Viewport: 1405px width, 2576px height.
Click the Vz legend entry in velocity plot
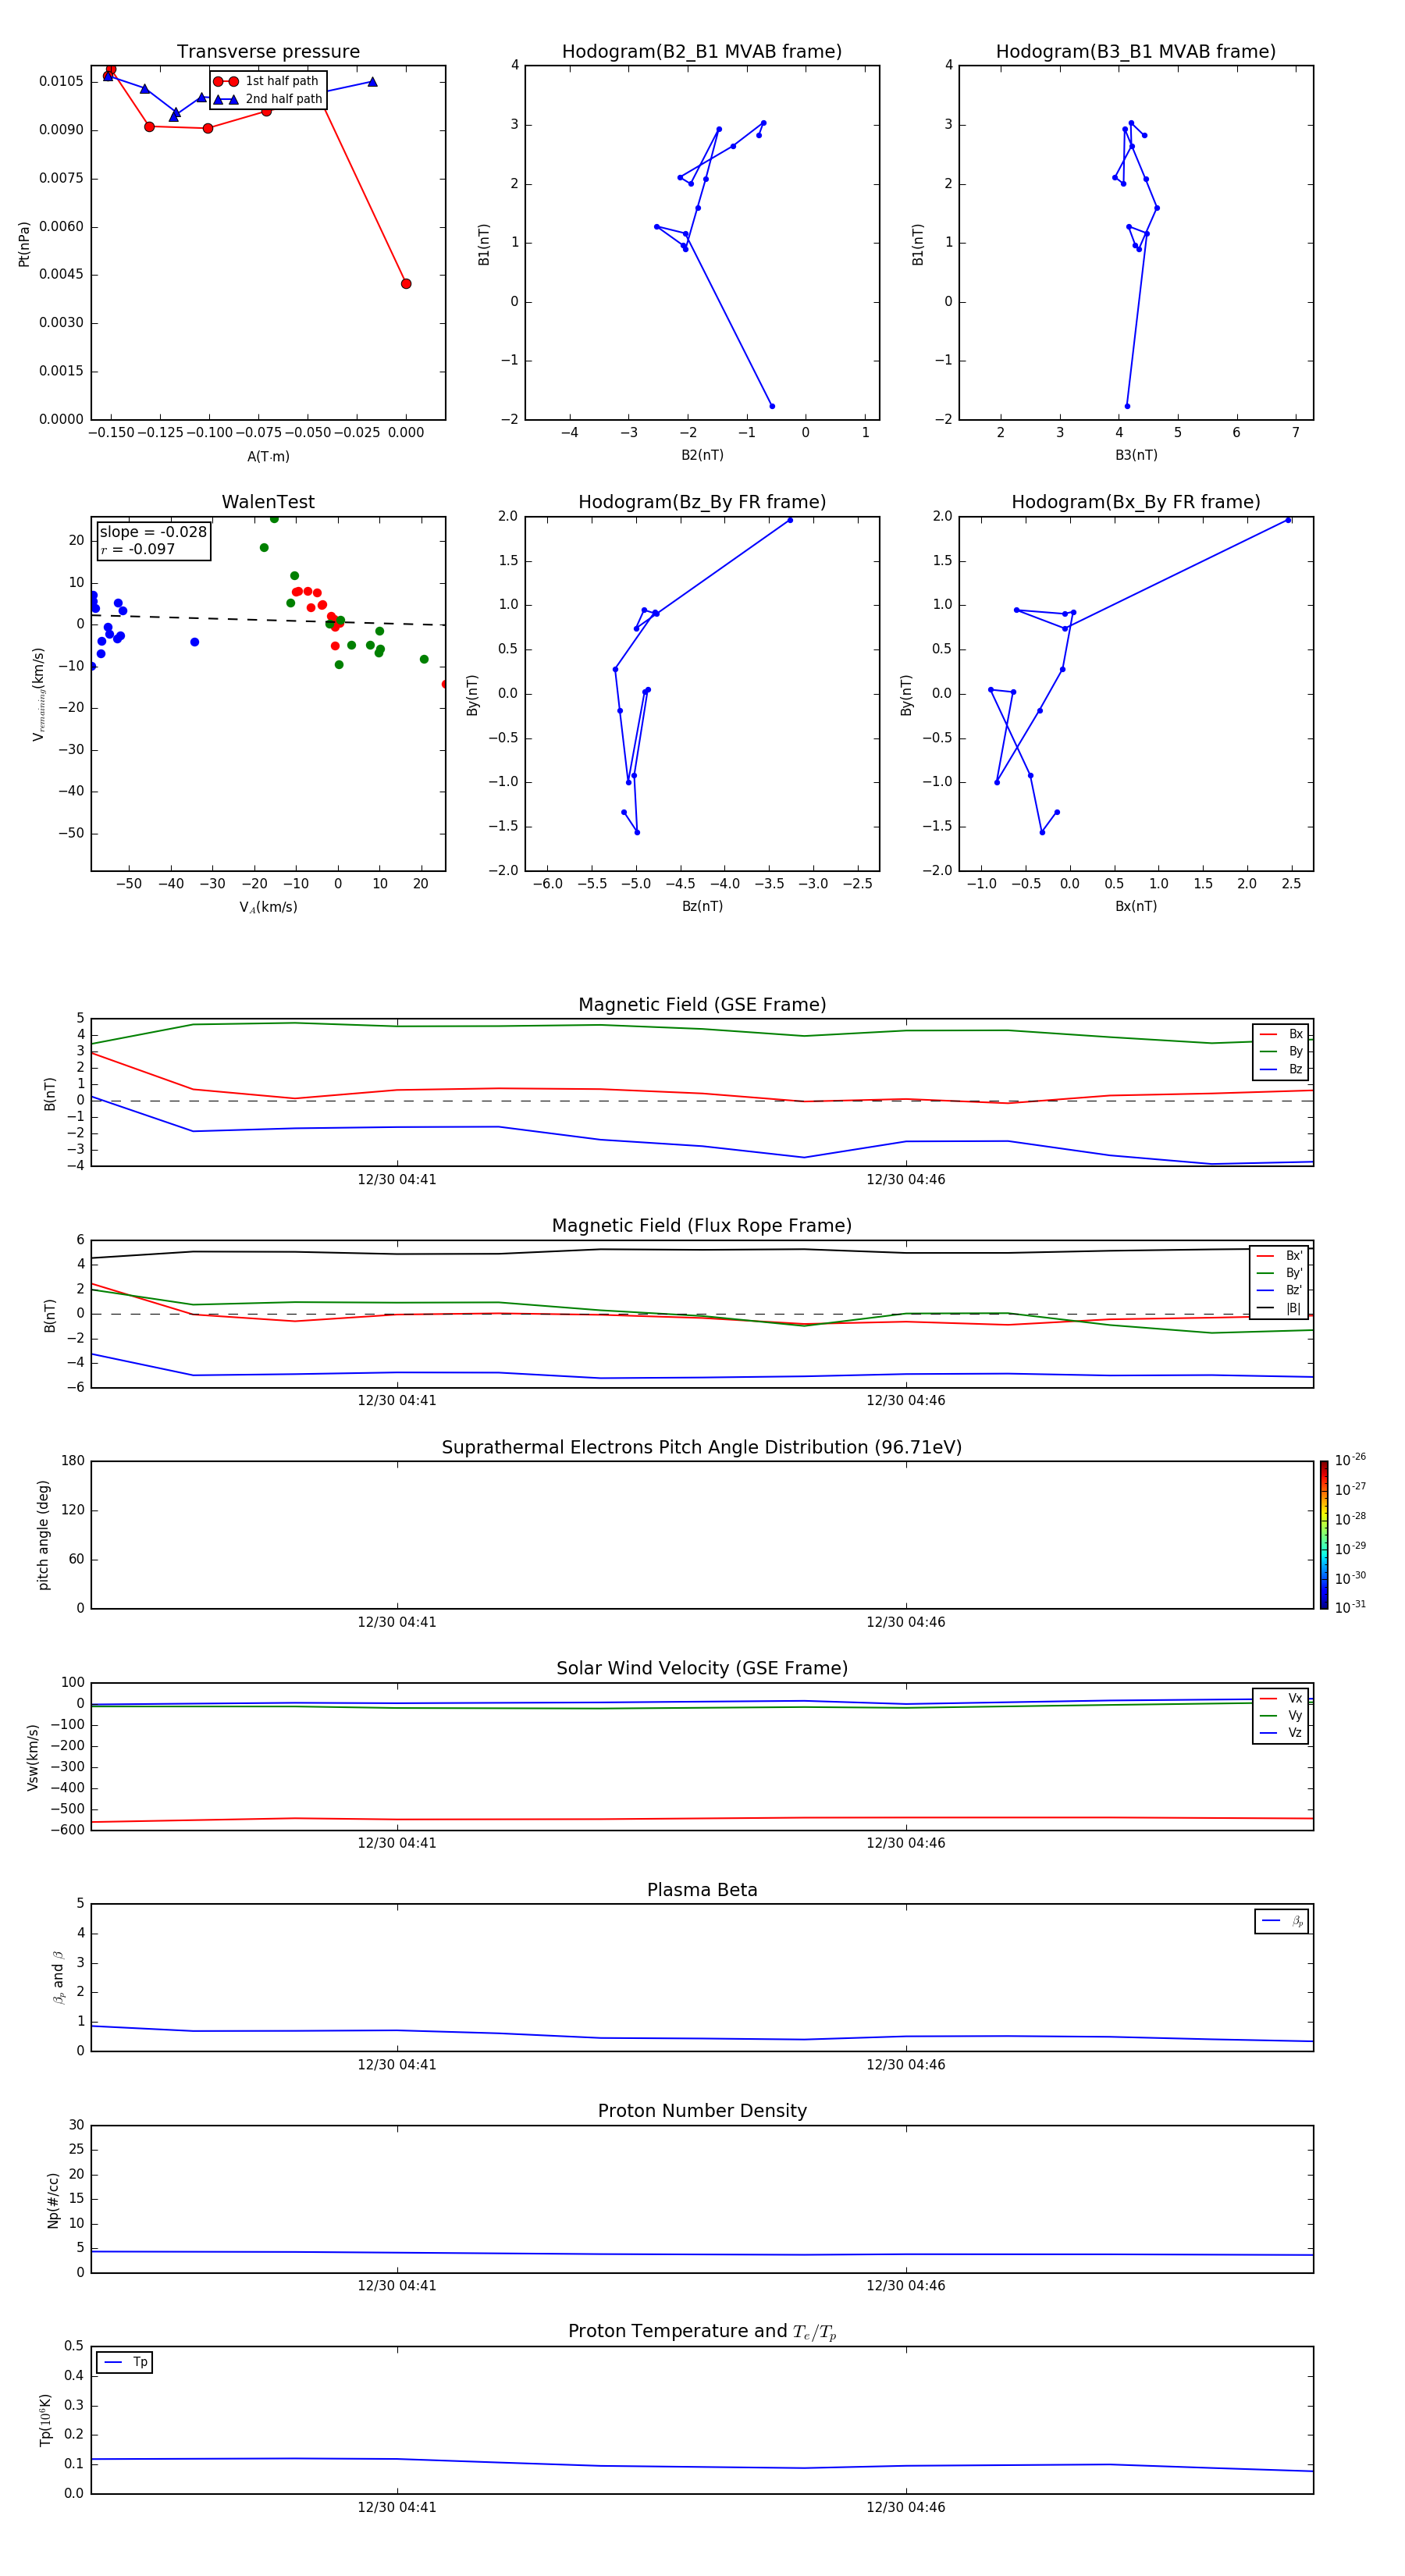(x=1281, y=1732)
